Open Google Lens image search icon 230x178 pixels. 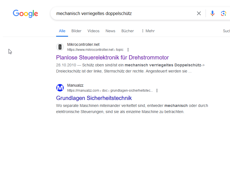point(224,14)
